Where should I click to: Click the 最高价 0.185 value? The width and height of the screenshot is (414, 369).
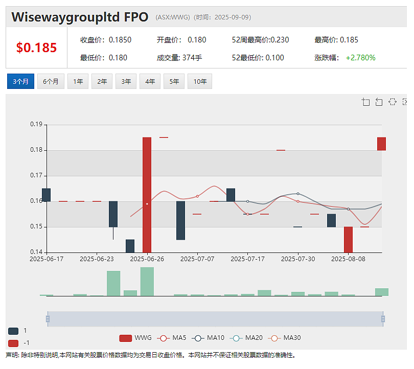[336, 40]
